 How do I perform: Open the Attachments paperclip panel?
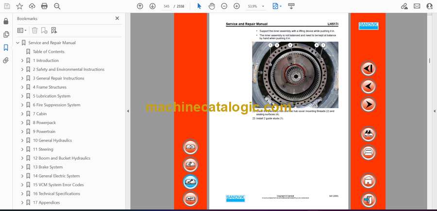(6, 61)
